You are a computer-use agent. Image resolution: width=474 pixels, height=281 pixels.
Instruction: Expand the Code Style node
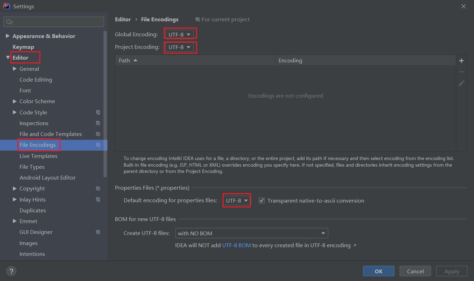pos(15,112)
